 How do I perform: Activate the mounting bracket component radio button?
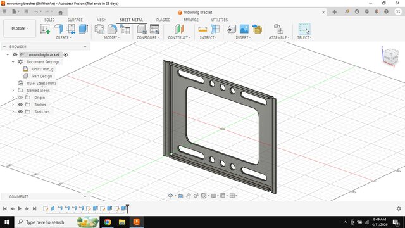click(66, 55)
